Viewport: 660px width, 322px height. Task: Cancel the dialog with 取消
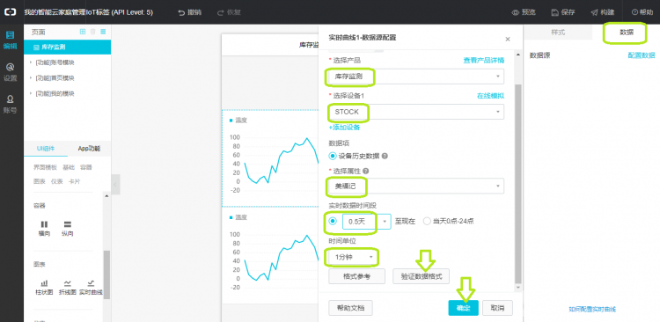(x=497, y=308)
